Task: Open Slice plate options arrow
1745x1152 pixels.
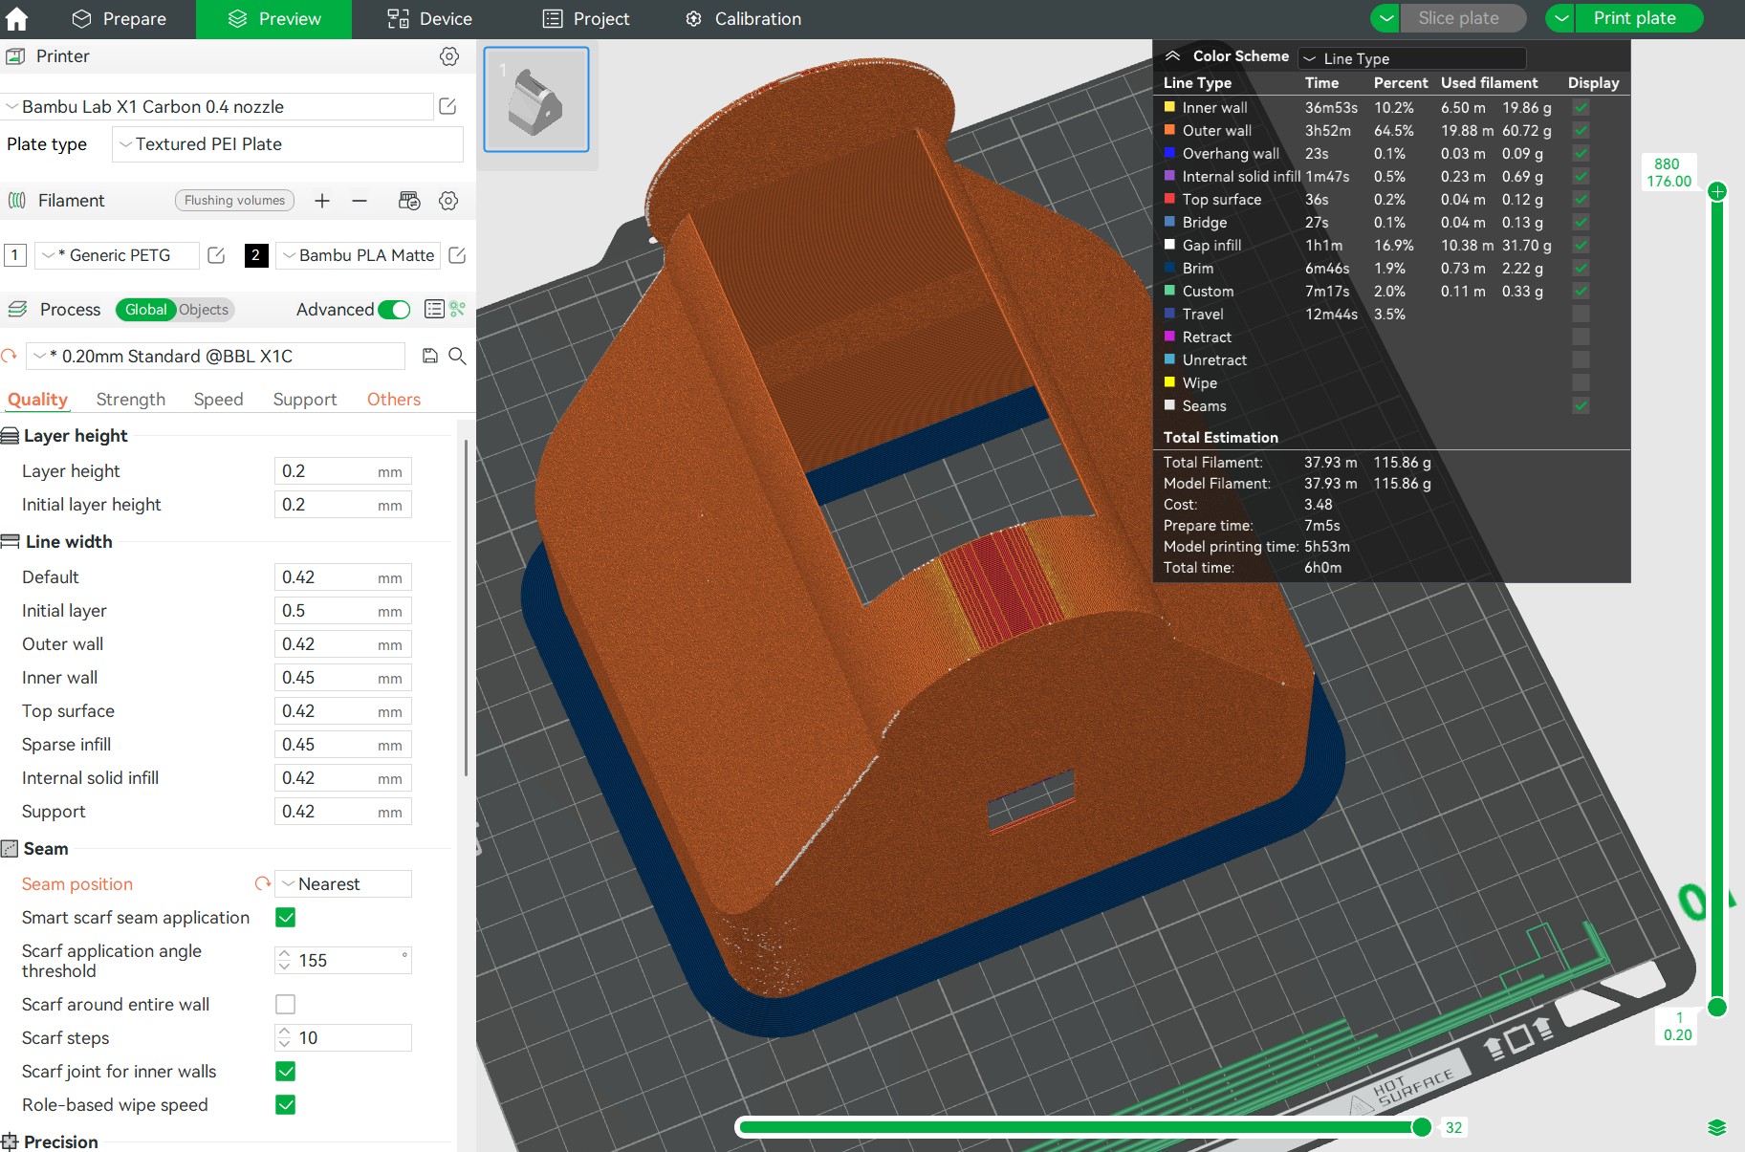Action: tap(1385, 18)
